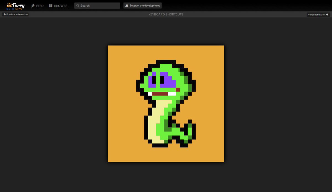This screenshot has width=332, height=192.
Task: Open KEYBOARD SHORTCUTS
Action: [166, 14]
